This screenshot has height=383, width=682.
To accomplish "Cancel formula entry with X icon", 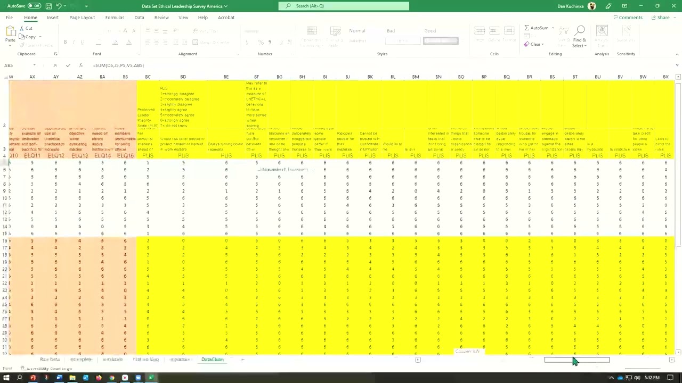I will click(x=55, y=65).
